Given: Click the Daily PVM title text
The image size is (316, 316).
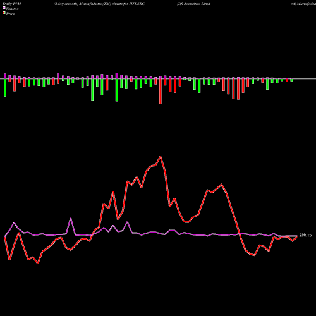Looking at the screenshot, I should point(12,4).
